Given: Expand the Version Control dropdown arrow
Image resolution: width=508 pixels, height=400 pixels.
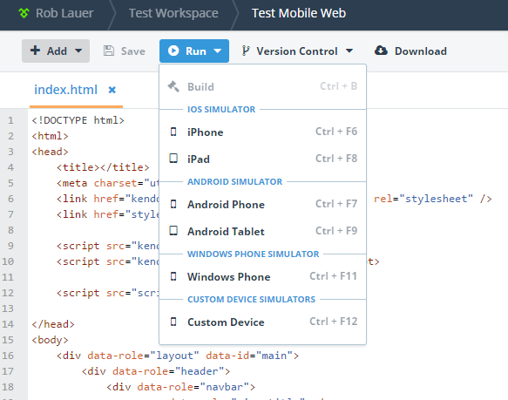Looking at the screenshot, I should 349,51.
